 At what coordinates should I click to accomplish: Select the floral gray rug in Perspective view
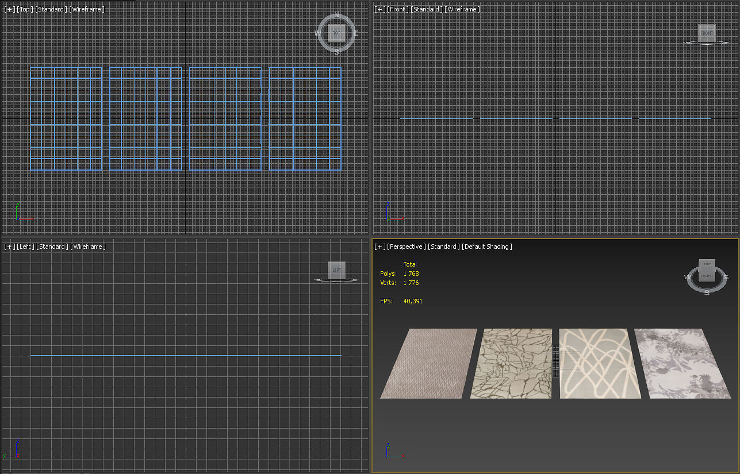(x=681, y=363)
